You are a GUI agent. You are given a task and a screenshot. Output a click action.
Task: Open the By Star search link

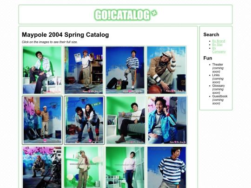pyautogui.click(x=217, y=45)
